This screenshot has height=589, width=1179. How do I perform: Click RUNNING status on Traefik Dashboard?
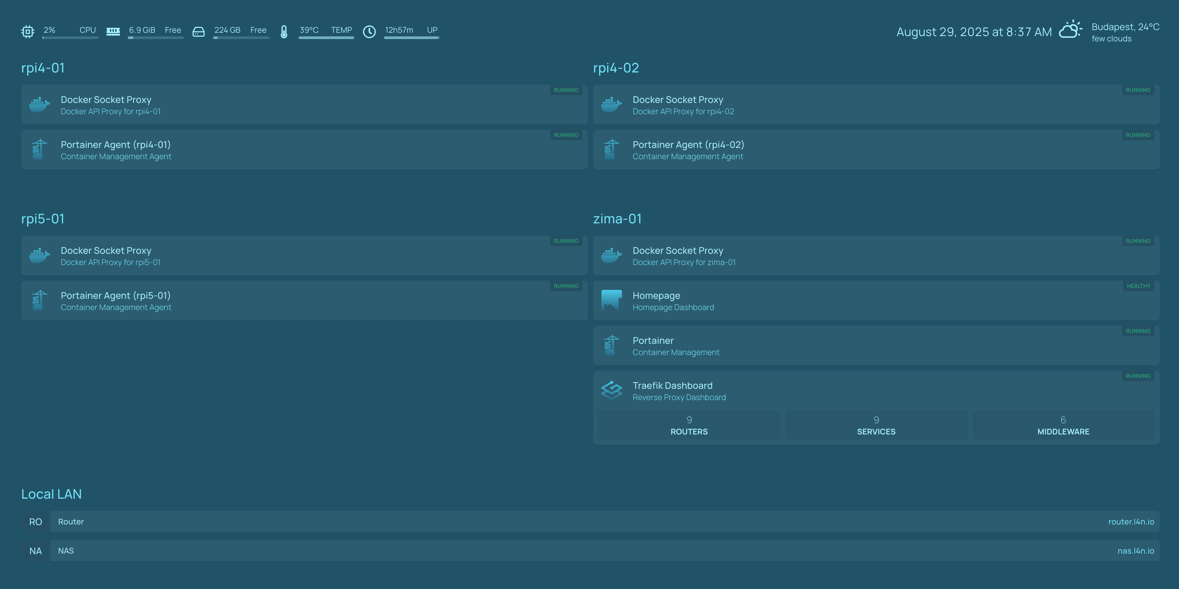coord(1138,376)
